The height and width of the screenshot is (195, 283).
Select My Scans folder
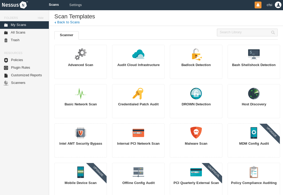(24, 25)
